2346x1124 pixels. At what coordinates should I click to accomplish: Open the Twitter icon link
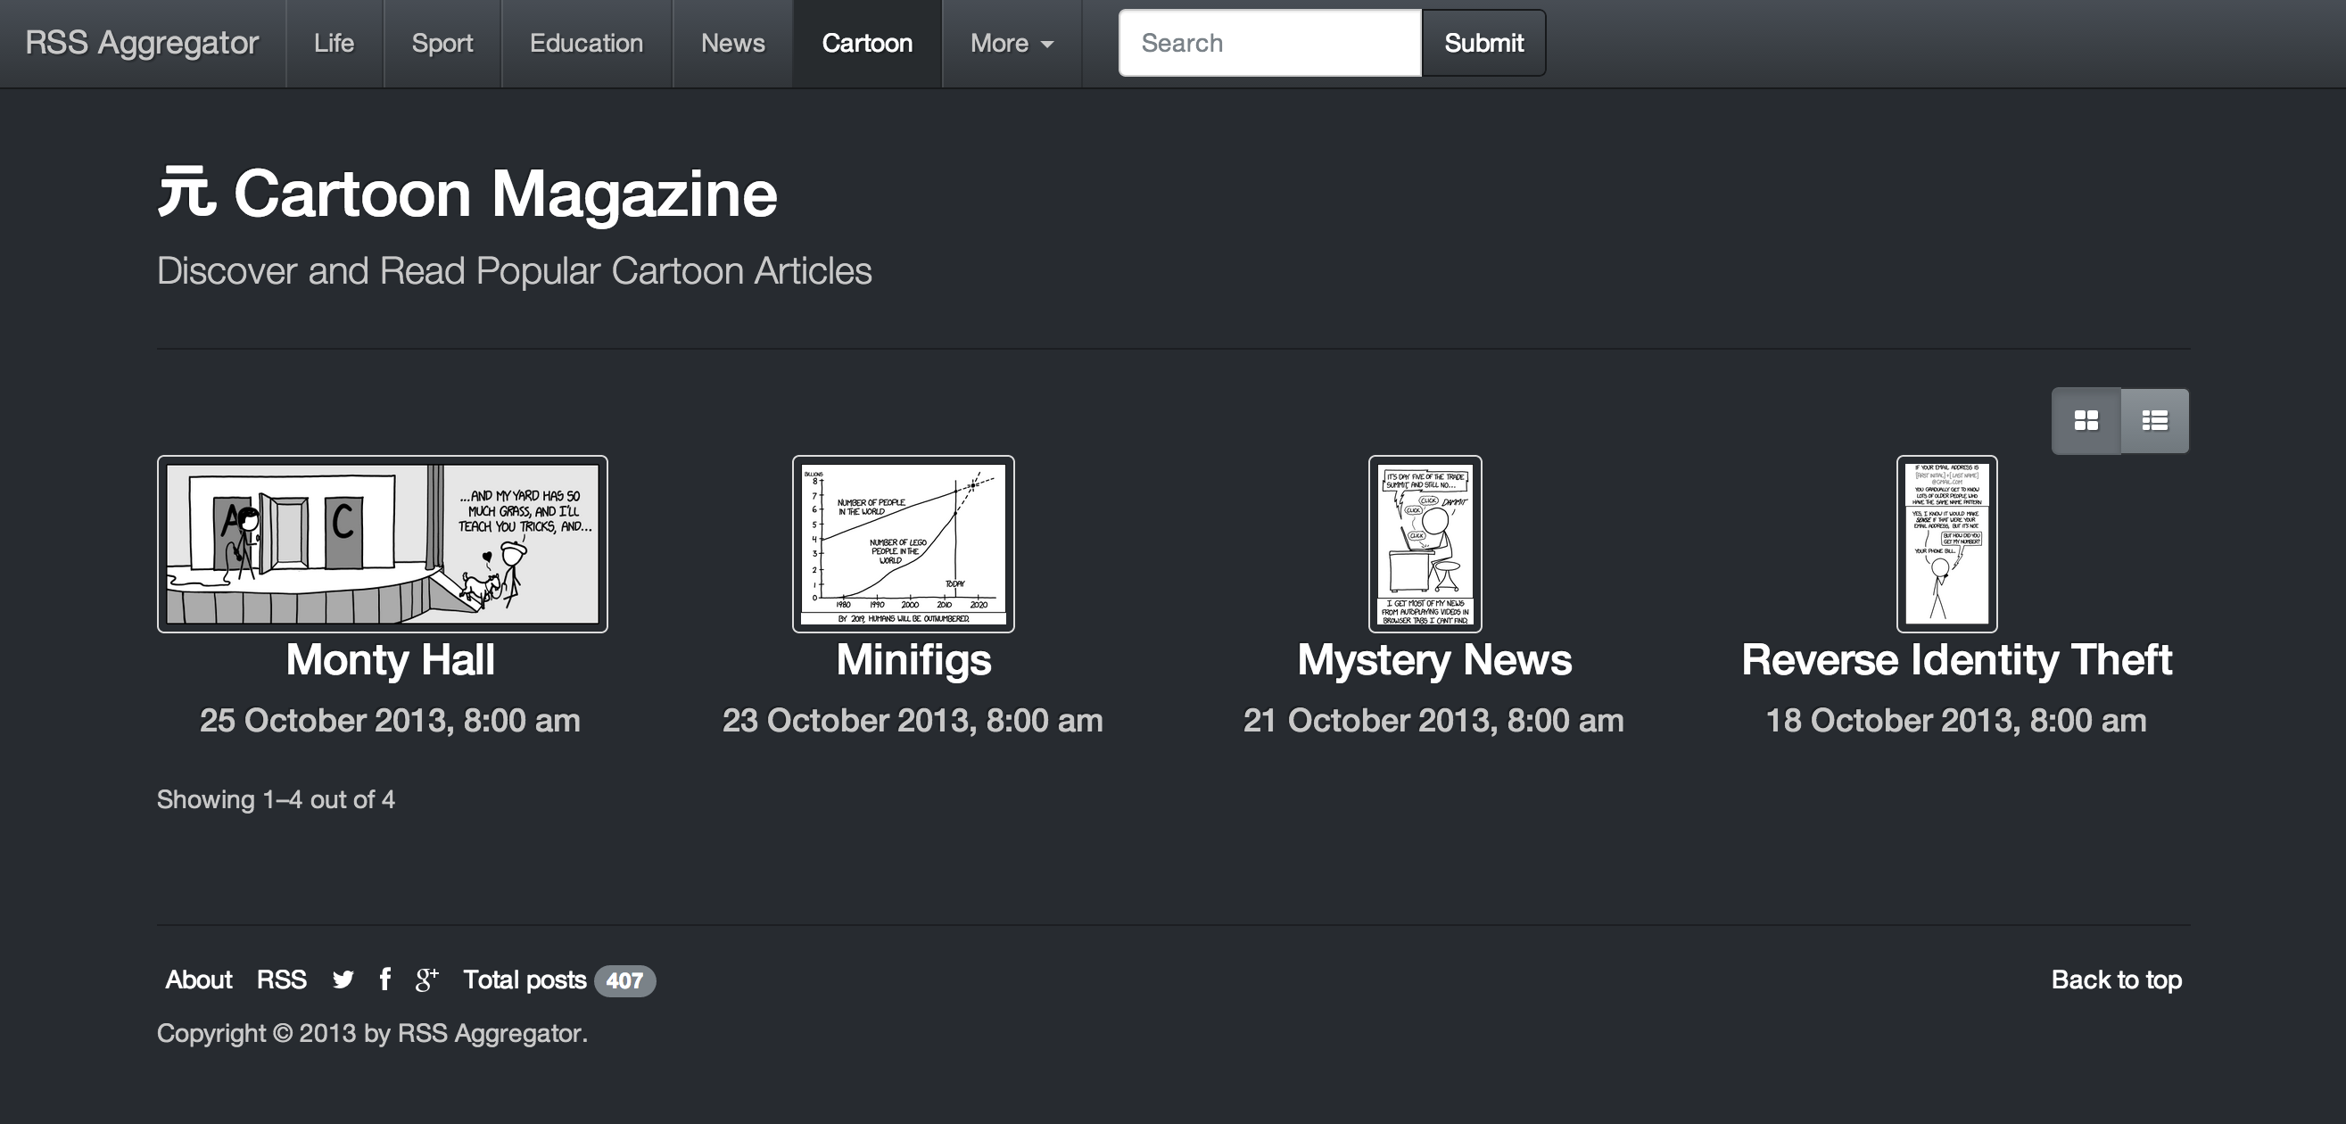(343, 979)
